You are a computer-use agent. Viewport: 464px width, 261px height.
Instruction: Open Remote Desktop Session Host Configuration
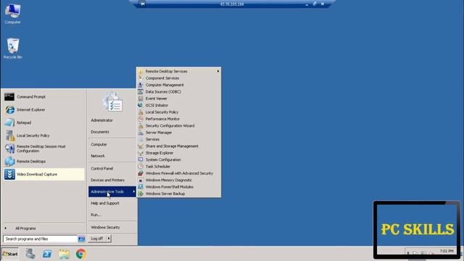[43, 149]
